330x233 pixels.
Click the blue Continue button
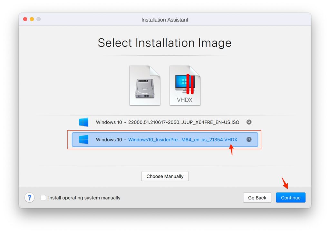tap(290, 197)
